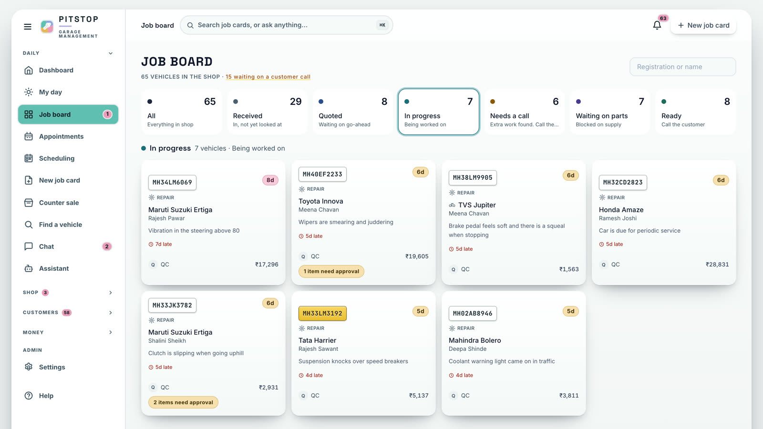The height and width of the screenshot is (429, 763).
Task: Open the MH02AB8946 registration plate
Action: (473, 313)
